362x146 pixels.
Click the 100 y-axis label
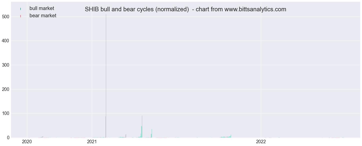(6, 113)
